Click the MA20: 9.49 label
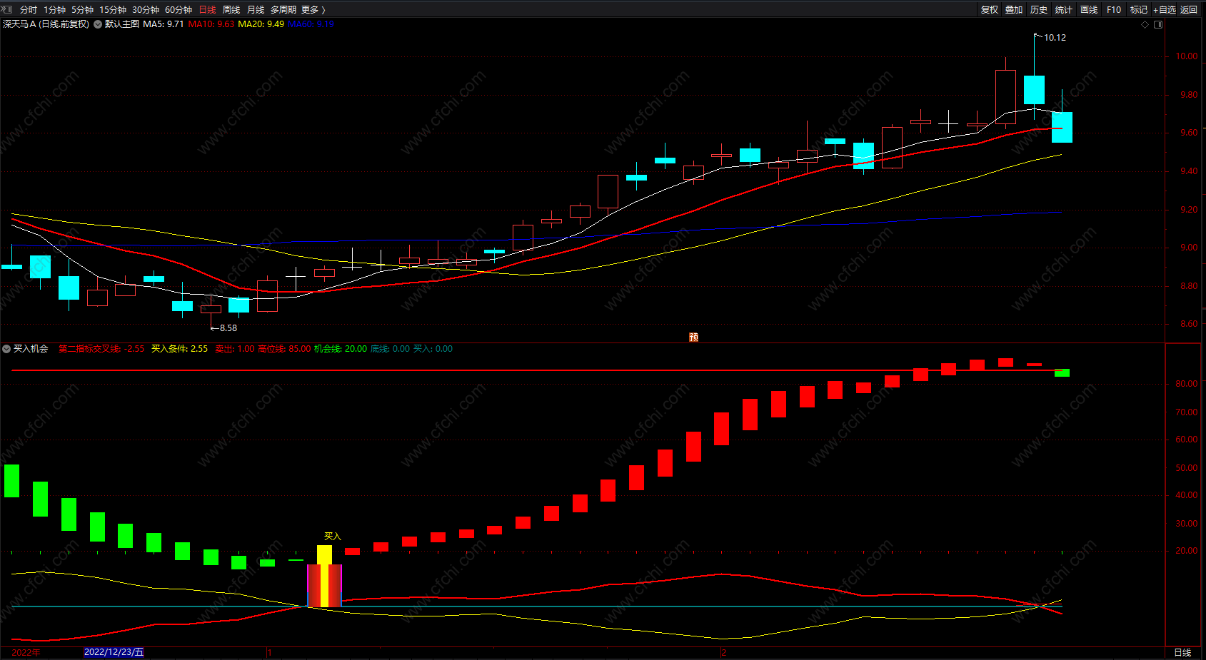The height and width of the screenshot is (660, 1206). 261,24
